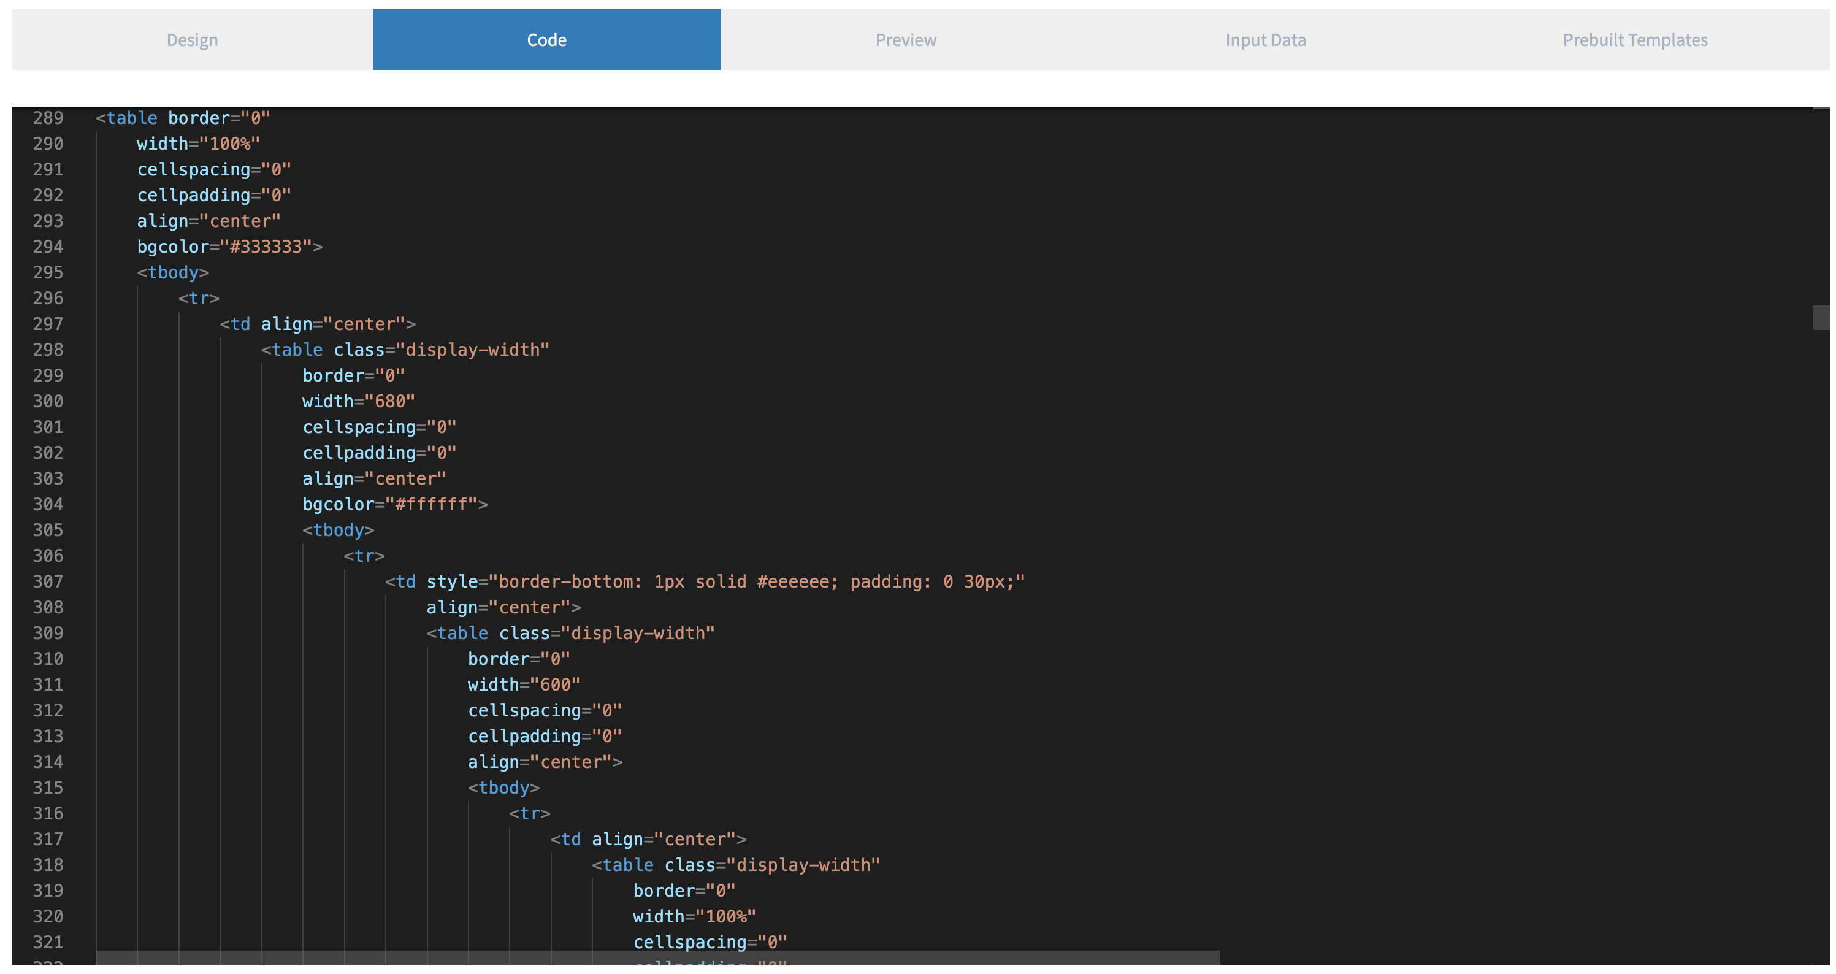Click cellspacing="0" on line 321
1836x974 pixels.
pyautogui.click(x=710, y=942)
